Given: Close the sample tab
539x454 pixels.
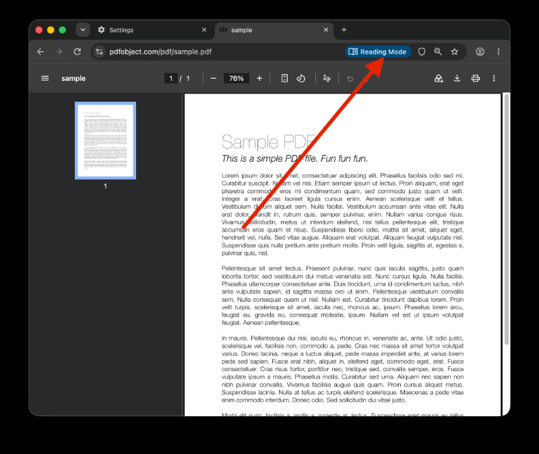Looking at the screenshot, I should tap(326, 30).
